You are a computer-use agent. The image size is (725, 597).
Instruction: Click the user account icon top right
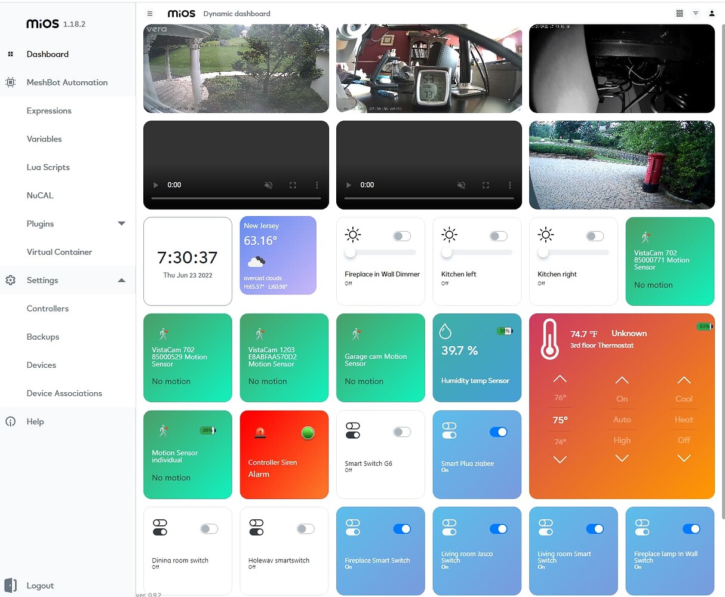click(711, 13)
